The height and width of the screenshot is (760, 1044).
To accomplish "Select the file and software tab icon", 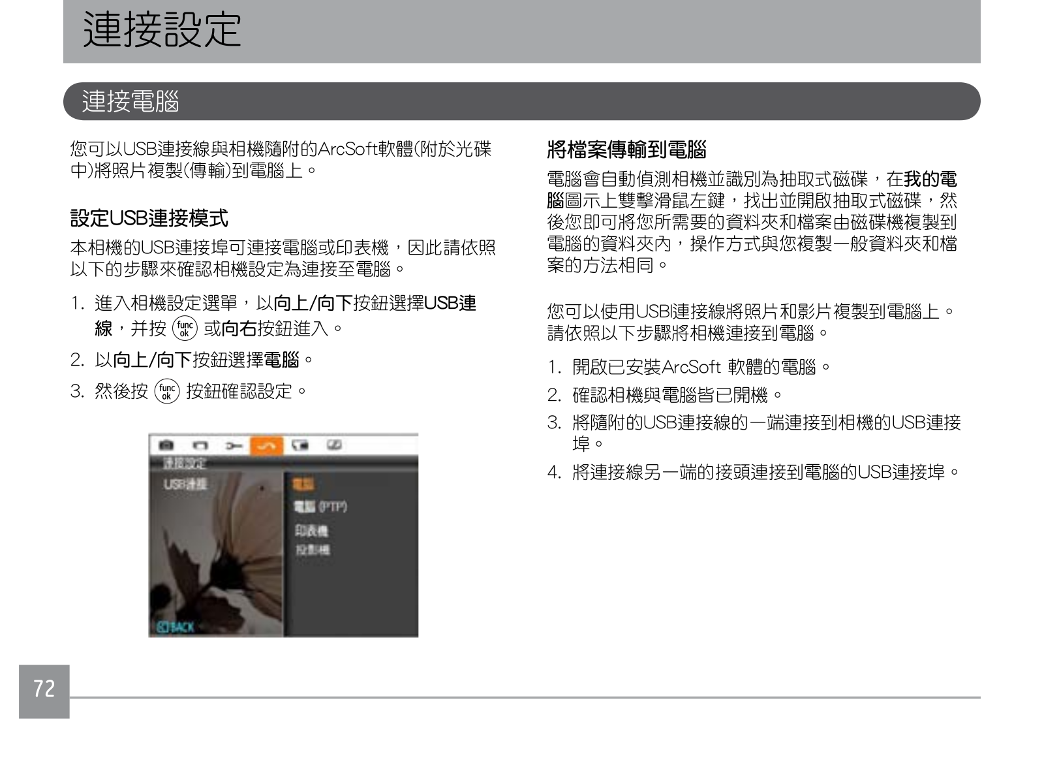I will pyautogui.click(x=300, y=445).
